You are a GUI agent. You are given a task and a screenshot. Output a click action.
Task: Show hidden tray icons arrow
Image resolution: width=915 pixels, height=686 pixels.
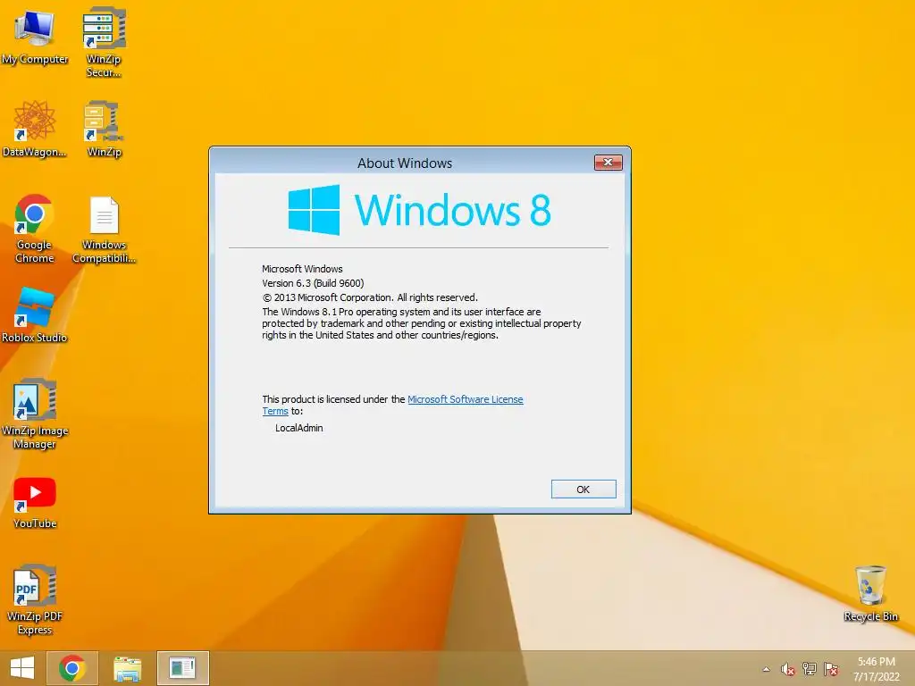click(766, 669)
